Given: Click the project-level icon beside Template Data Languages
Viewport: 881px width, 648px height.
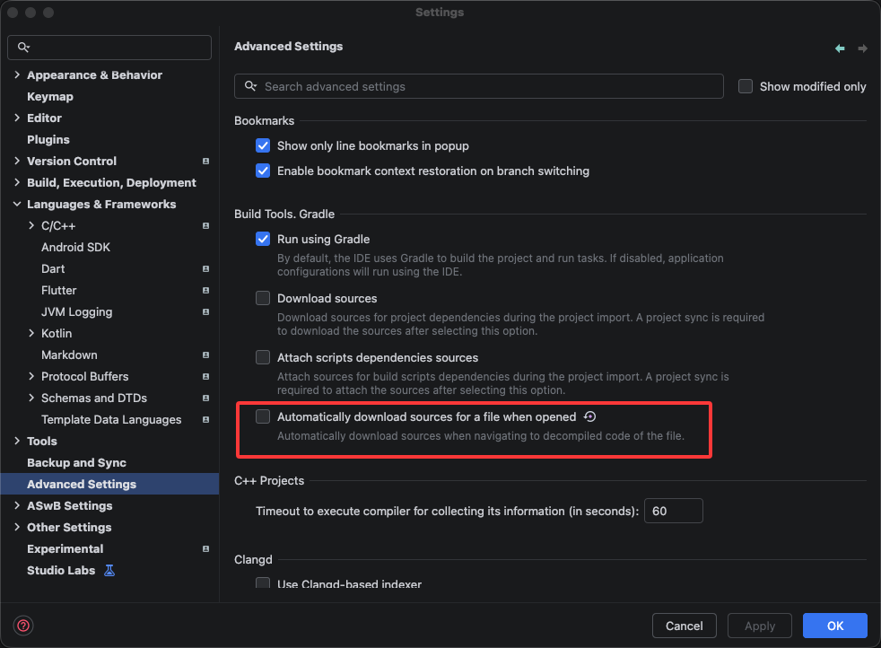Looking at the screenshot, I should click(205, 420).
